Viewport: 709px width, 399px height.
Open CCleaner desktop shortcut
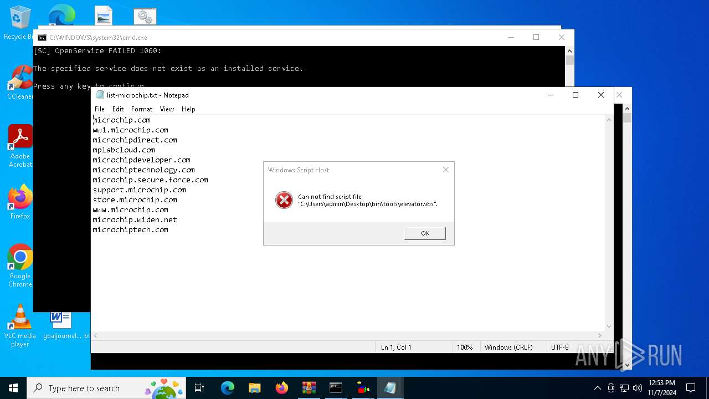(20, 83)
